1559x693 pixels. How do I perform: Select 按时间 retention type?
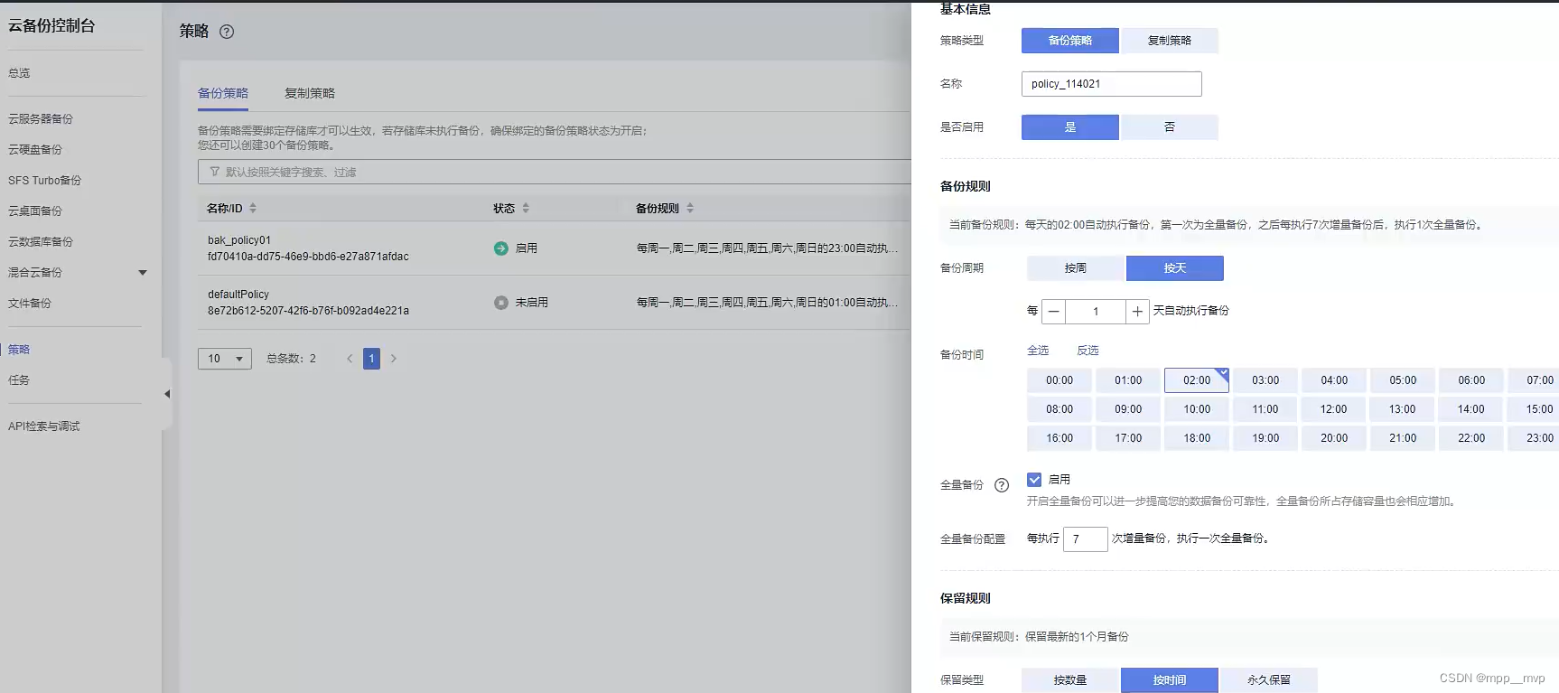point(1170,680)
